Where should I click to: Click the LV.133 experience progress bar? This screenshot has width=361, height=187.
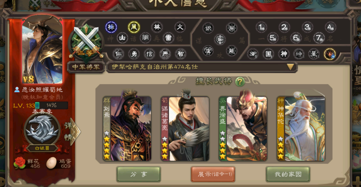tap(51, 105)
